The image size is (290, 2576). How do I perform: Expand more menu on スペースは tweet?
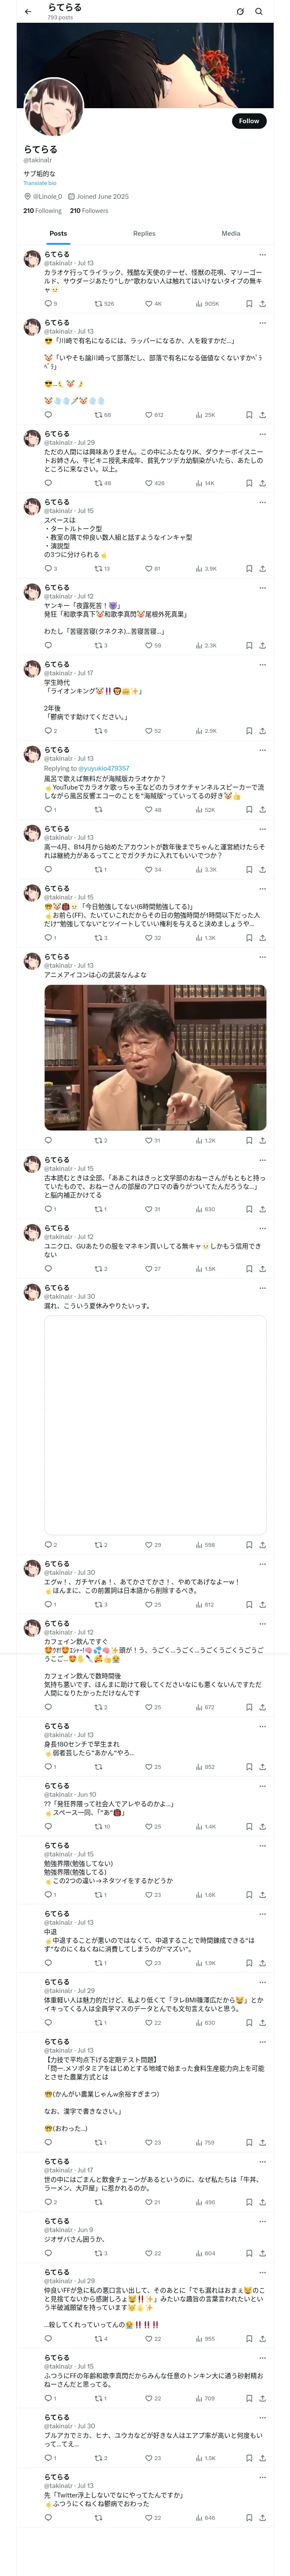262,502
